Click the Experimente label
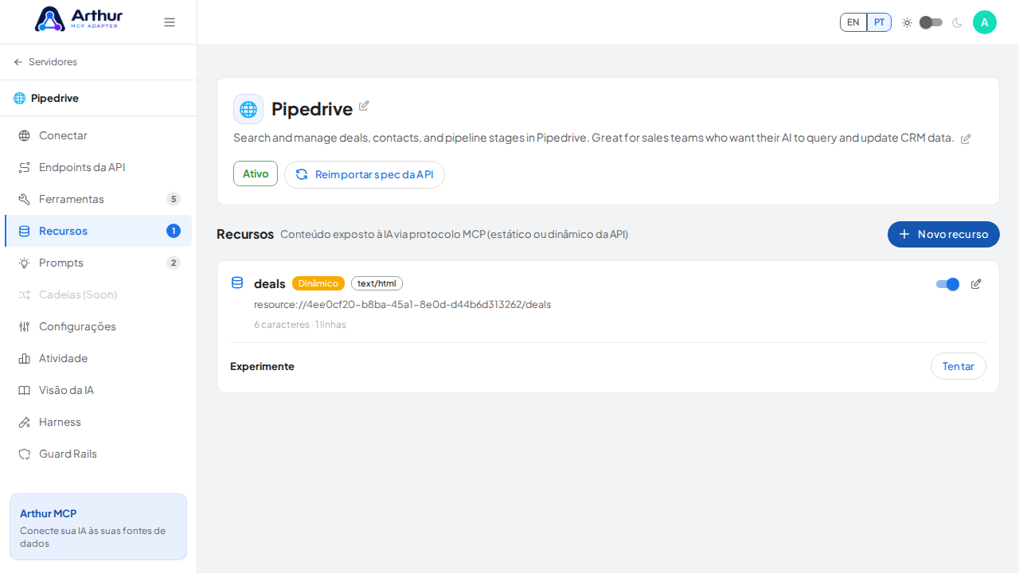 (x=262, y=366)
